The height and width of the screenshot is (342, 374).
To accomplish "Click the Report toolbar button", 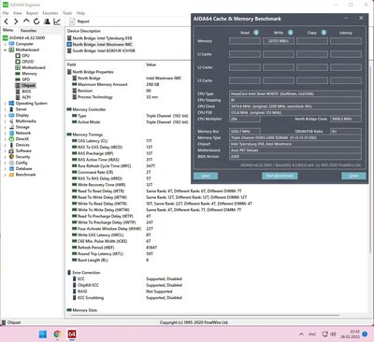I will point(79,21).
